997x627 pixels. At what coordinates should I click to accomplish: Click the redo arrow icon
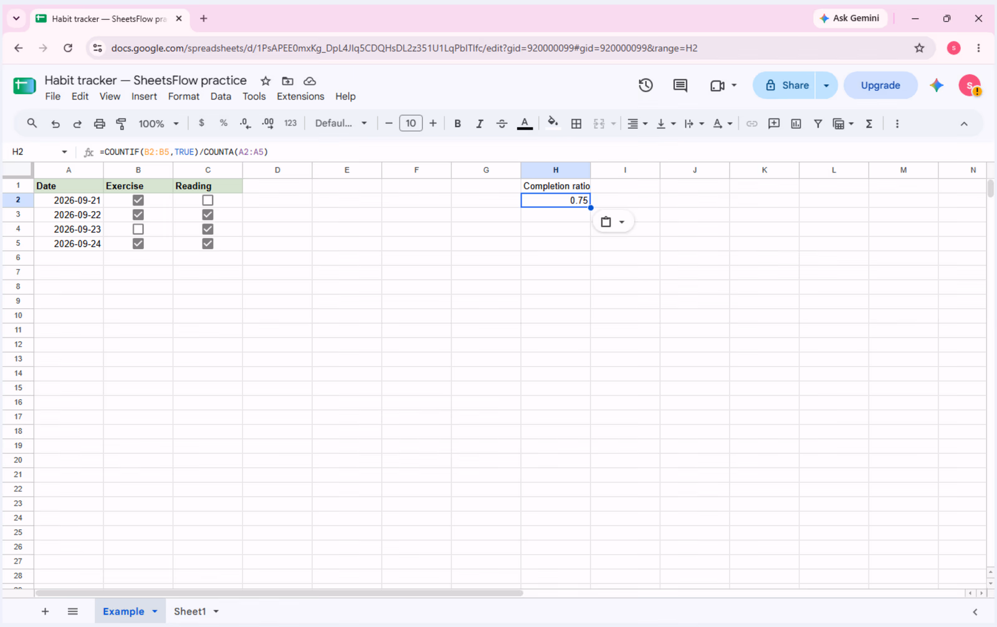tap(77, 124)
